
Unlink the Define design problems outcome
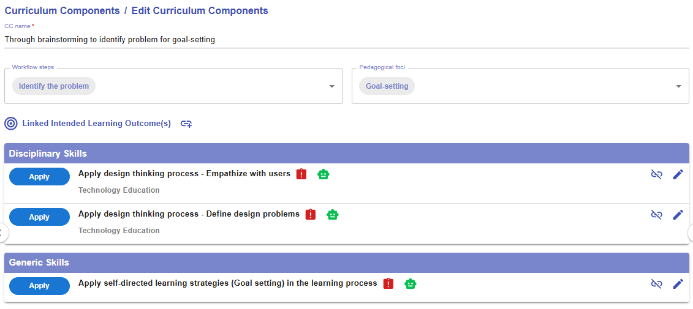(656, 215)
